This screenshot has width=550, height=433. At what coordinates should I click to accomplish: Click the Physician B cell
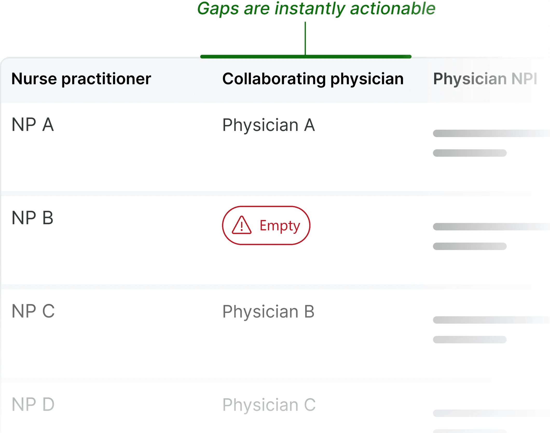[268, 311]
